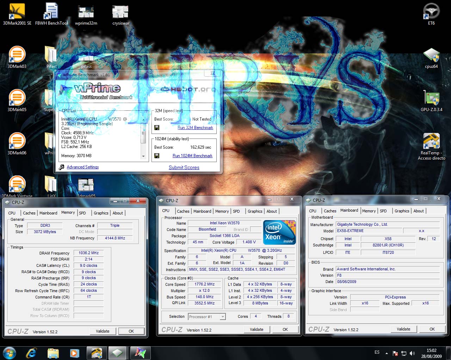The image size is (451, 360).
Task: Open Windows Media Player from taskbar
Action: [x=74, y=353]
